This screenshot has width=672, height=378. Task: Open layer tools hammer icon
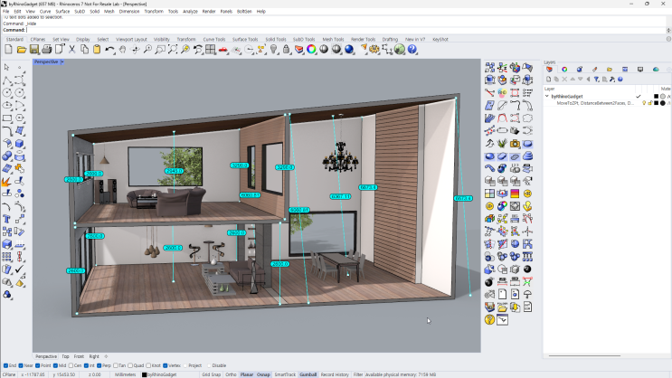click(x=612, y=80)
